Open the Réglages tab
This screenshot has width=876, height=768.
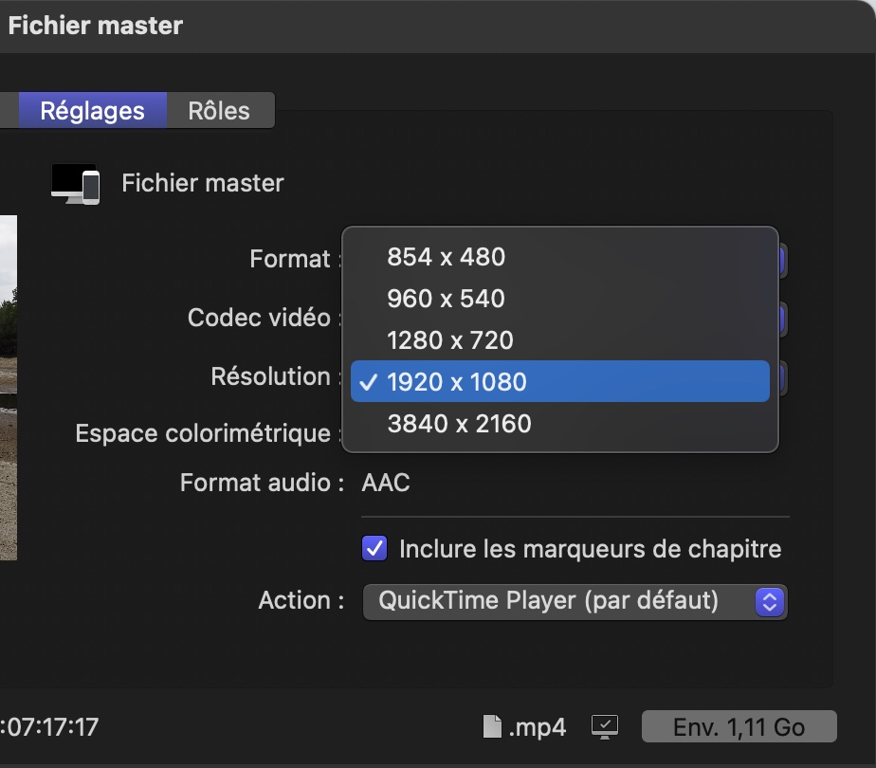pyautogui.click(x=93, y=111)
